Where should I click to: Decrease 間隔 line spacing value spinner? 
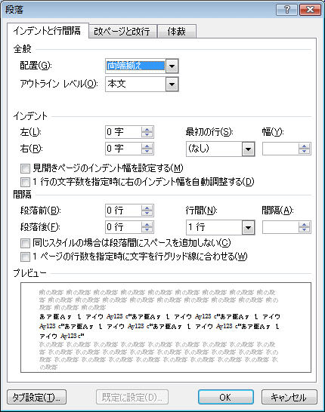(x=304, y=229)
